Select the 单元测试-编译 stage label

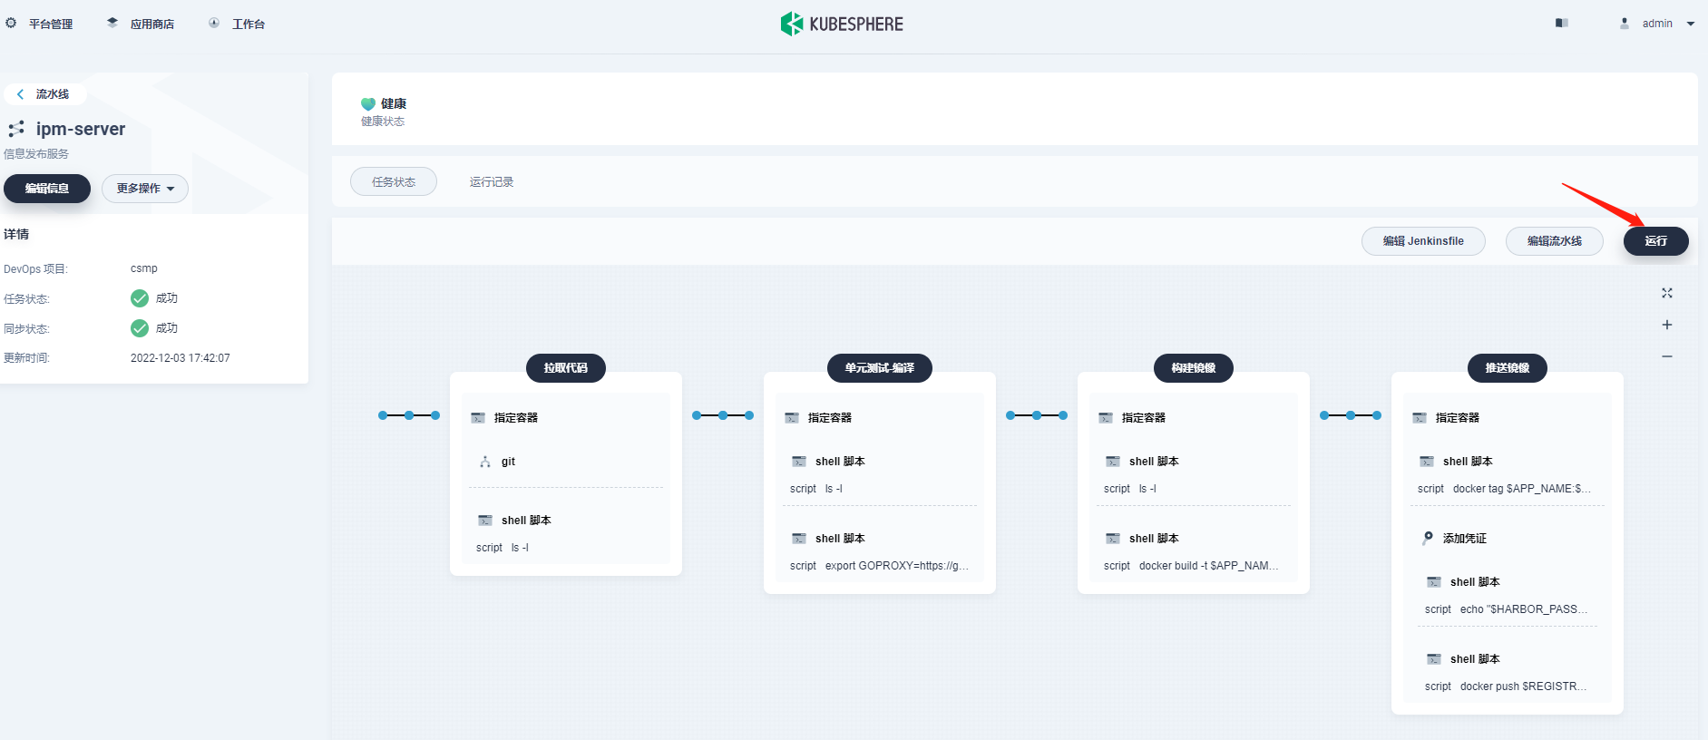pyautogui.click(x=880, y=368)
